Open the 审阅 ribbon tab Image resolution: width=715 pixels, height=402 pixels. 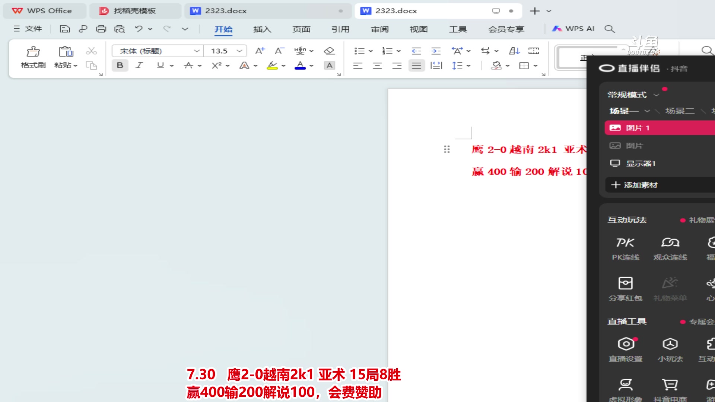point(379,29)
